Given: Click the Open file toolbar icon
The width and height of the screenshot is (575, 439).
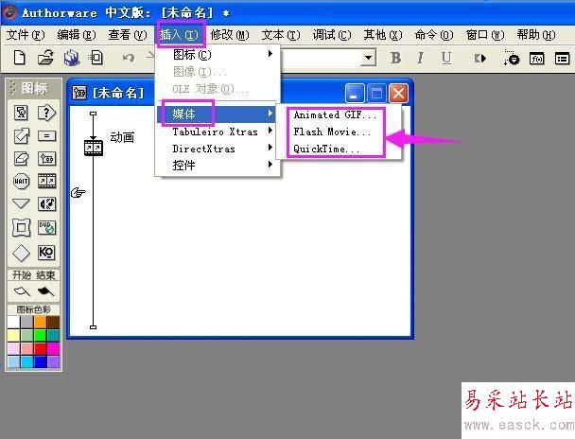Looking at the screenshot, I should 45,58.
